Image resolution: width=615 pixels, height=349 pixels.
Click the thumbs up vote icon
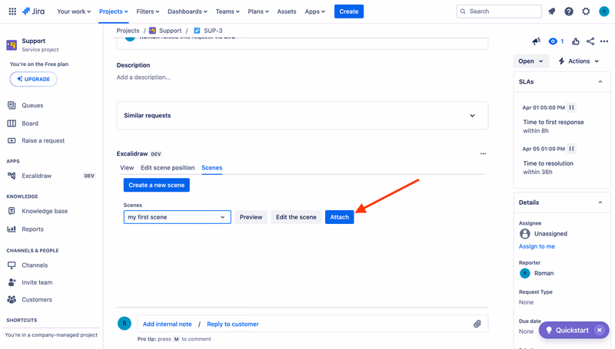[575, 41]
